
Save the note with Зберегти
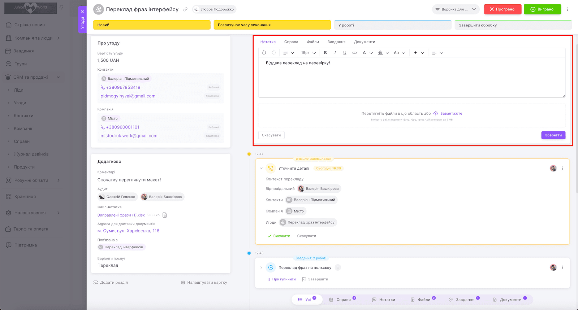click(x=553, y=135)
